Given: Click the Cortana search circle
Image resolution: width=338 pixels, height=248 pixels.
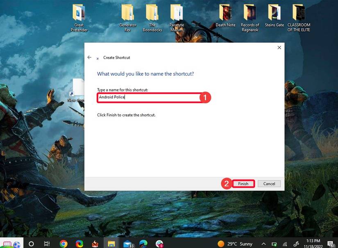Looking at the screenshot, I should coord(31,243).
